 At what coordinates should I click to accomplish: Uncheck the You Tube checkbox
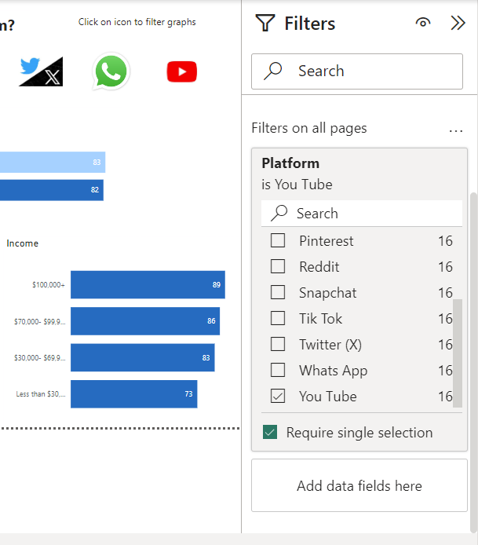point(278,397)
